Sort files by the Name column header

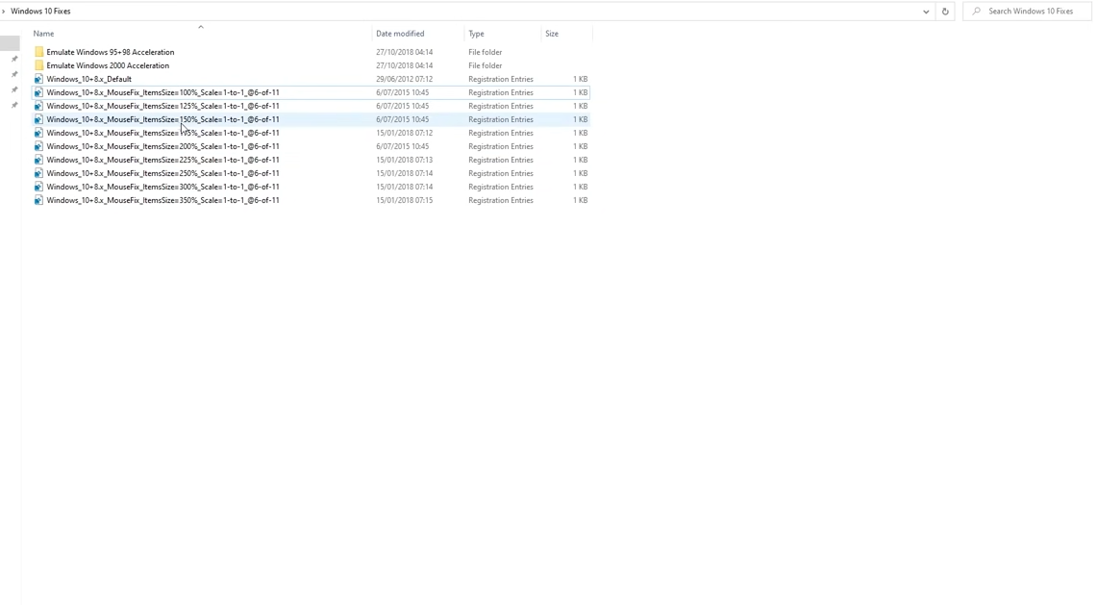click(43, 34)
